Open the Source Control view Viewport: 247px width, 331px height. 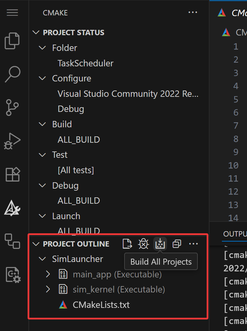click(x=12, y=107)
